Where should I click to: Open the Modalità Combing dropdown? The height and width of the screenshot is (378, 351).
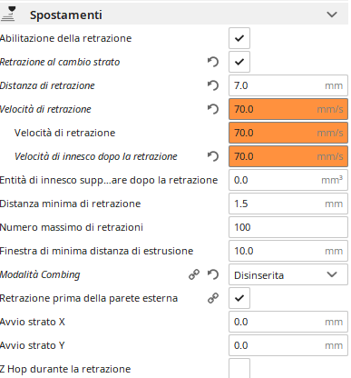click(288, 274)
